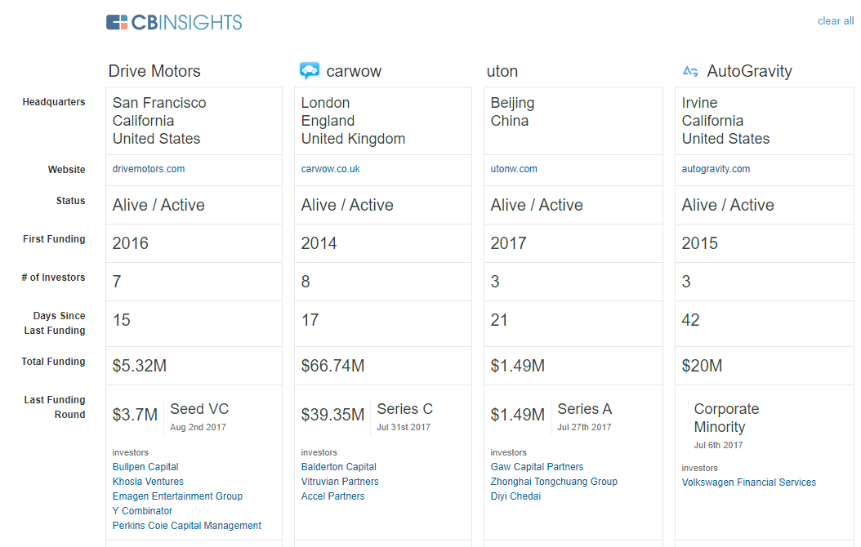Image resolution: width=861 pixels, height=547 pixels.
Task: Select the Drive Motors company heading
Action: (154, 71)
